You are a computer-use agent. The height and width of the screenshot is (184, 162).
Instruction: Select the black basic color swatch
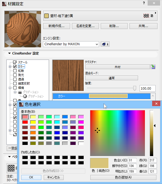(x=25, y=143)
